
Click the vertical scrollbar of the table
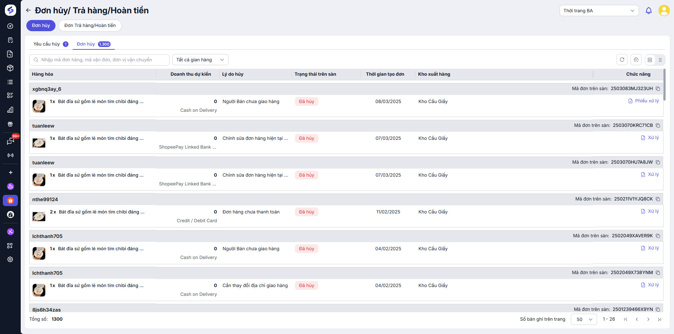coord(664,84)
